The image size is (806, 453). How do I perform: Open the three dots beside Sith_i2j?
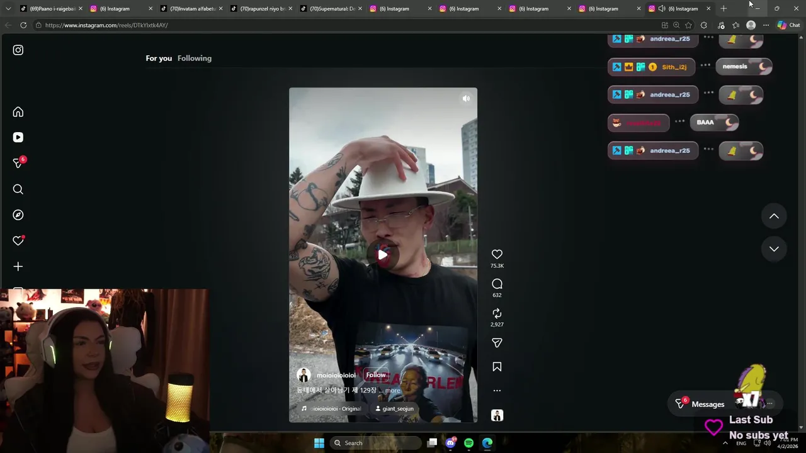pos(705,65)
